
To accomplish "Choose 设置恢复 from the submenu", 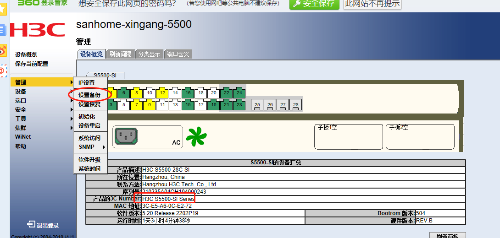I will pos(89,104).
